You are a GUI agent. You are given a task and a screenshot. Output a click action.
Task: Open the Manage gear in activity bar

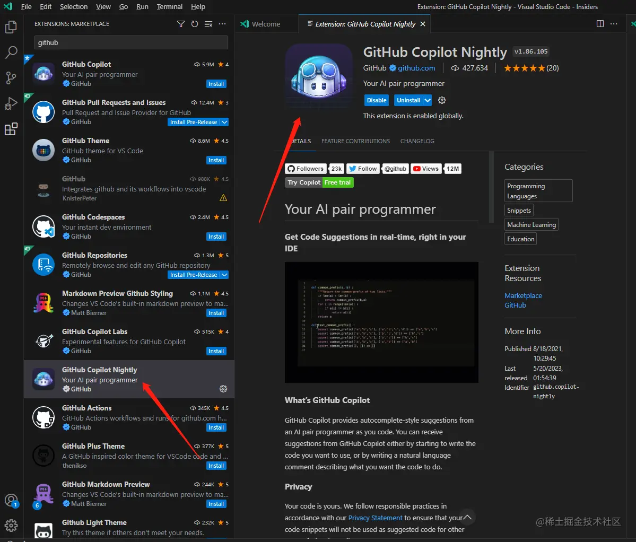11,526
